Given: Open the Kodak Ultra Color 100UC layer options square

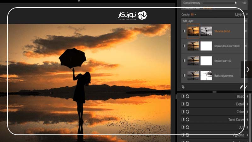Looking at the screenshot, I should pyautogui.click(x=246, y=46).
